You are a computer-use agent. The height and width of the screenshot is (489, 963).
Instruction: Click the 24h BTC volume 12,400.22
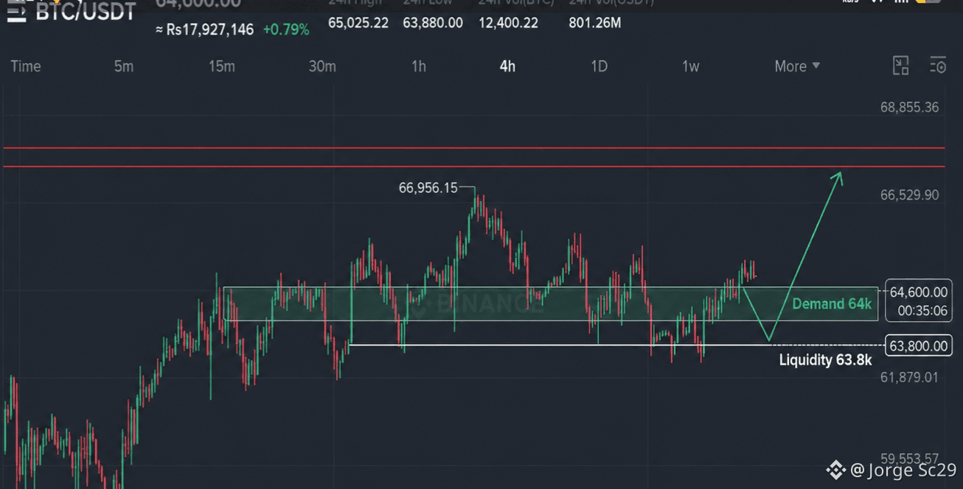pos(508,23)
